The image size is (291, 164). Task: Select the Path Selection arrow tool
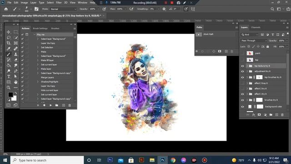tap(15, 77)
